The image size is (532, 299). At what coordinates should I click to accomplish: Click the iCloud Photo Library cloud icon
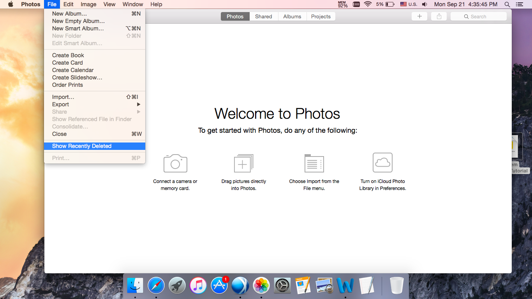(382, 162)
